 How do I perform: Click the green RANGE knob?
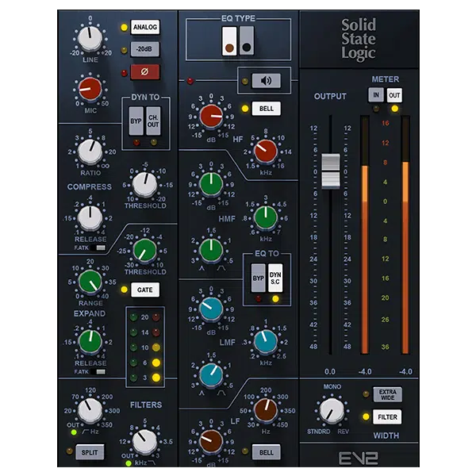90,282
